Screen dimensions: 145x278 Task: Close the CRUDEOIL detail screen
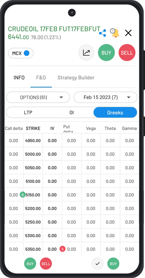coord(128,33)
